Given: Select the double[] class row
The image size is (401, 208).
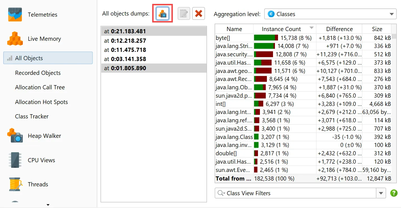Looking at the screenshot, I should tap(303, 153).
